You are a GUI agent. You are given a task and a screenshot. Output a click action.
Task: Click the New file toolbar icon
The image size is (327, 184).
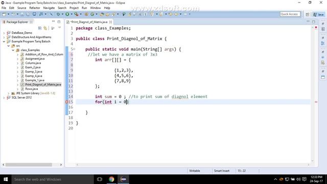pos(4,14)
